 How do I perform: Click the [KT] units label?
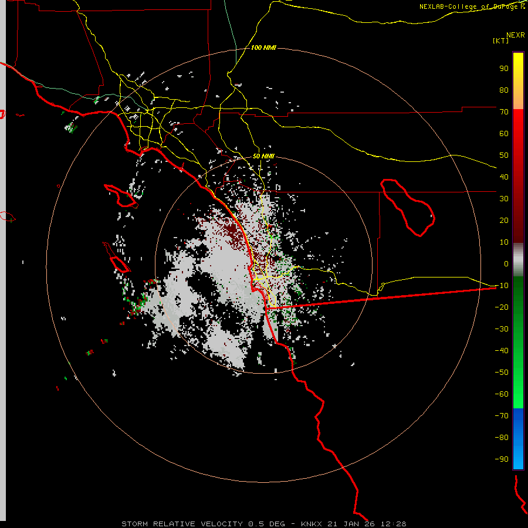coord(501,40)
